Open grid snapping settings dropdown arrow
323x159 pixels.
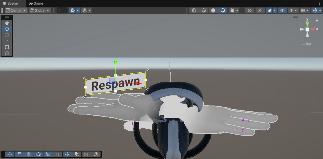click(90, 10)
